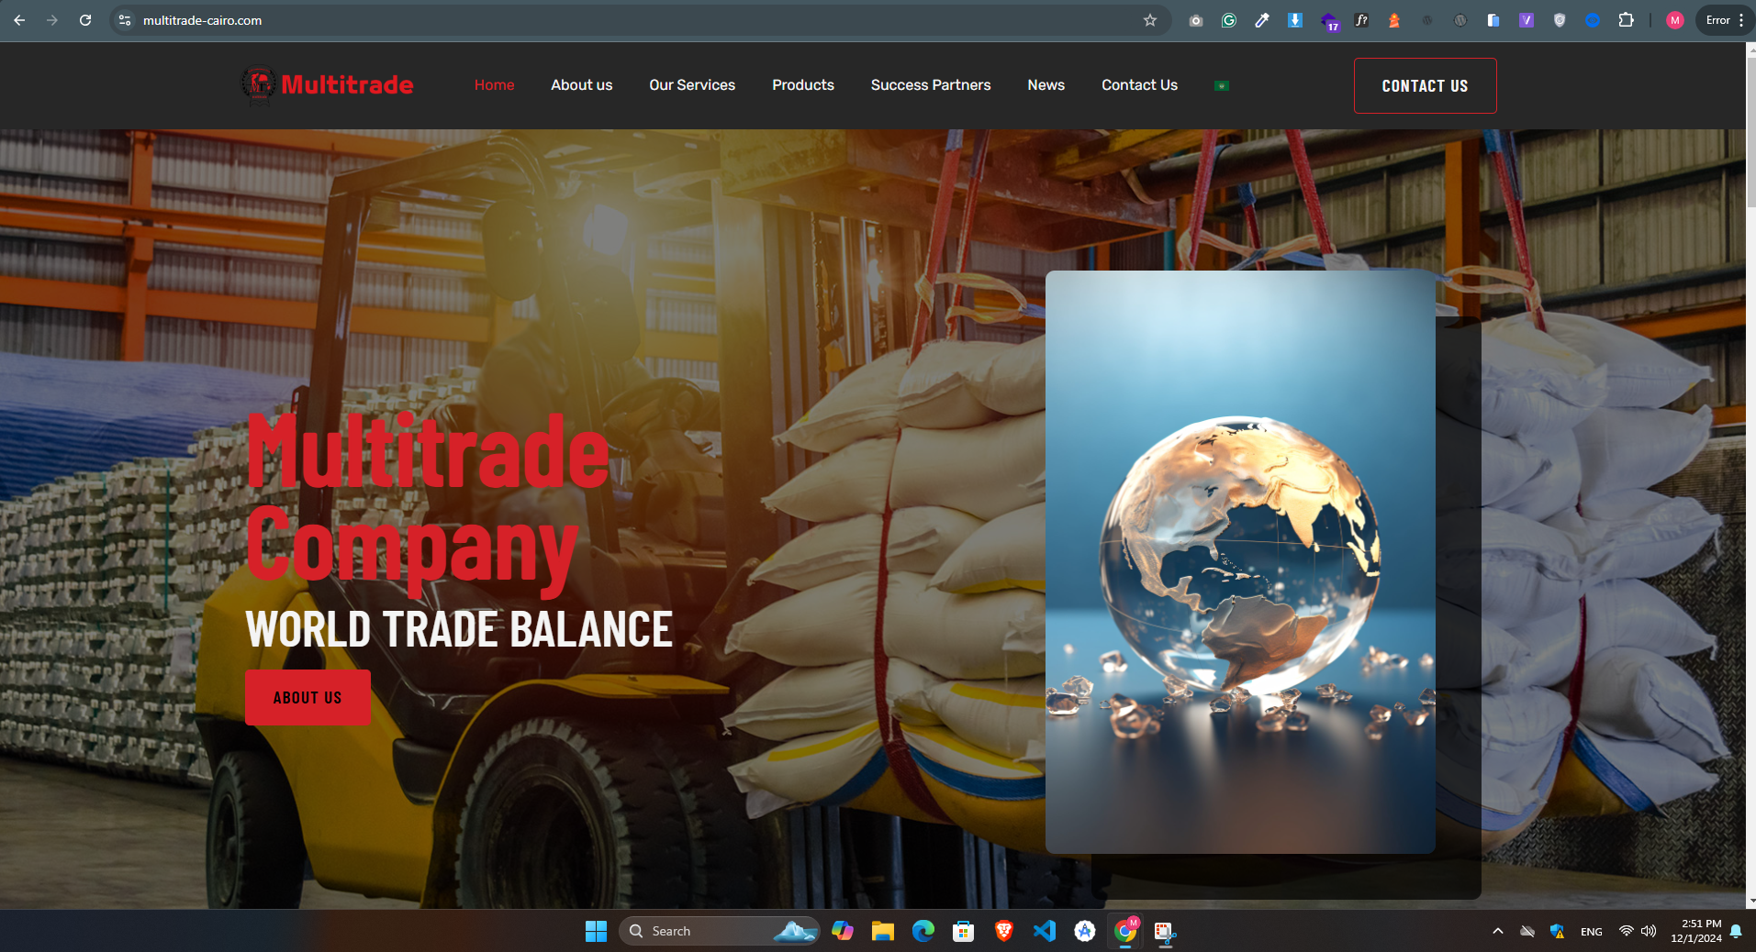Switch language using the flag icon
The width and height of the screenshot is (1756, 952).
(x=1221, y=86)
